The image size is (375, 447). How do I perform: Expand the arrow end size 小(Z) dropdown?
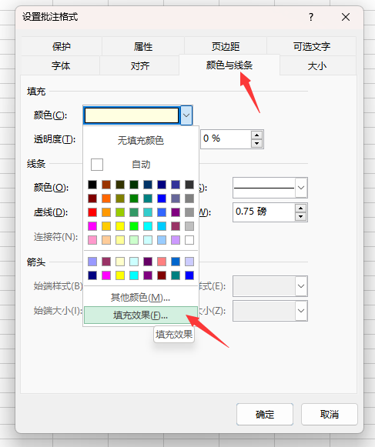pos(301,311)
